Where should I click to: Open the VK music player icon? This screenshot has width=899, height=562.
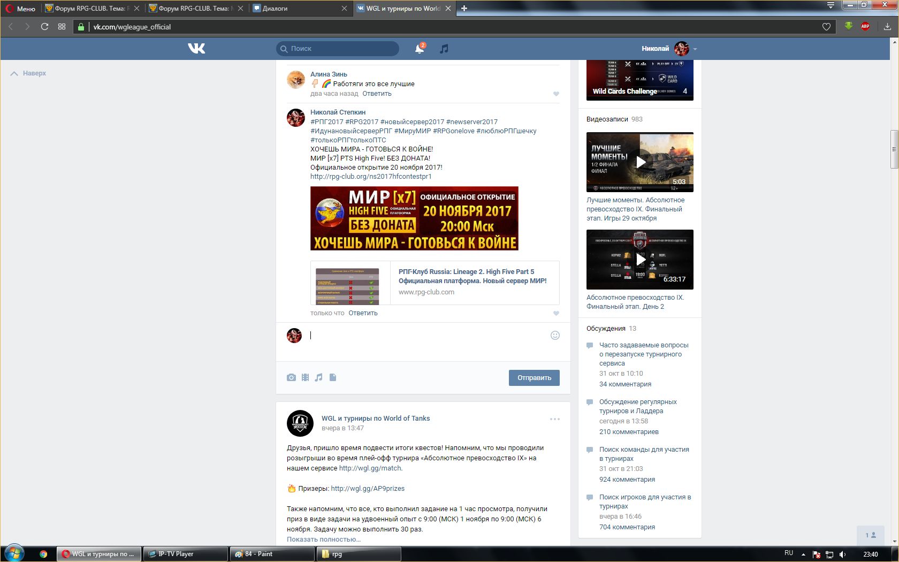[x=444, y=49]
